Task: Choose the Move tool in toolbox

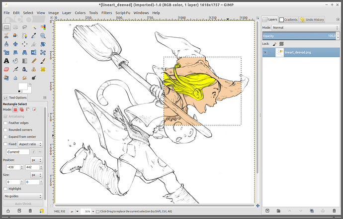Action: [16, 44]
